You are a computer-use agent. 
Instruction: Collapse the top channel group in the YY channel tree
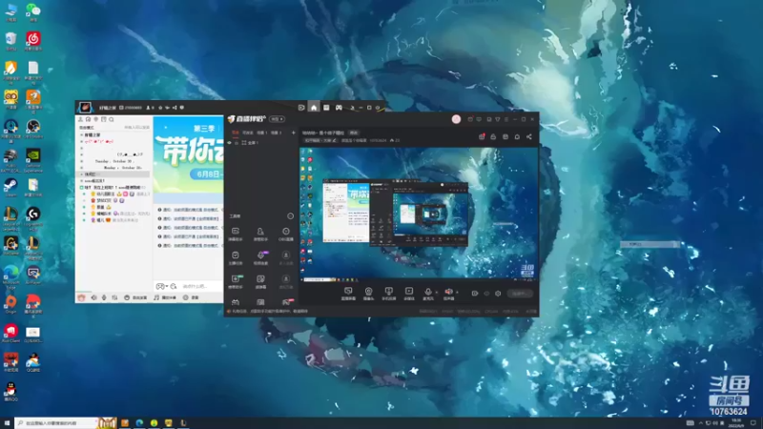[81, 134]
